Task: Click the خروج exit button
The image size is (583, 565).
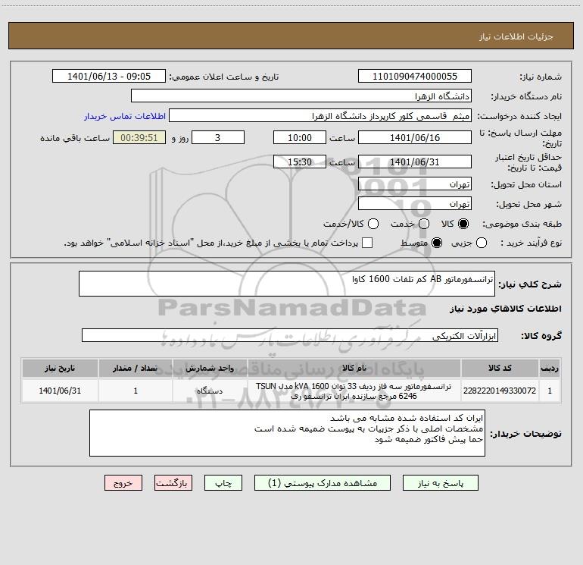Action: 123,483
